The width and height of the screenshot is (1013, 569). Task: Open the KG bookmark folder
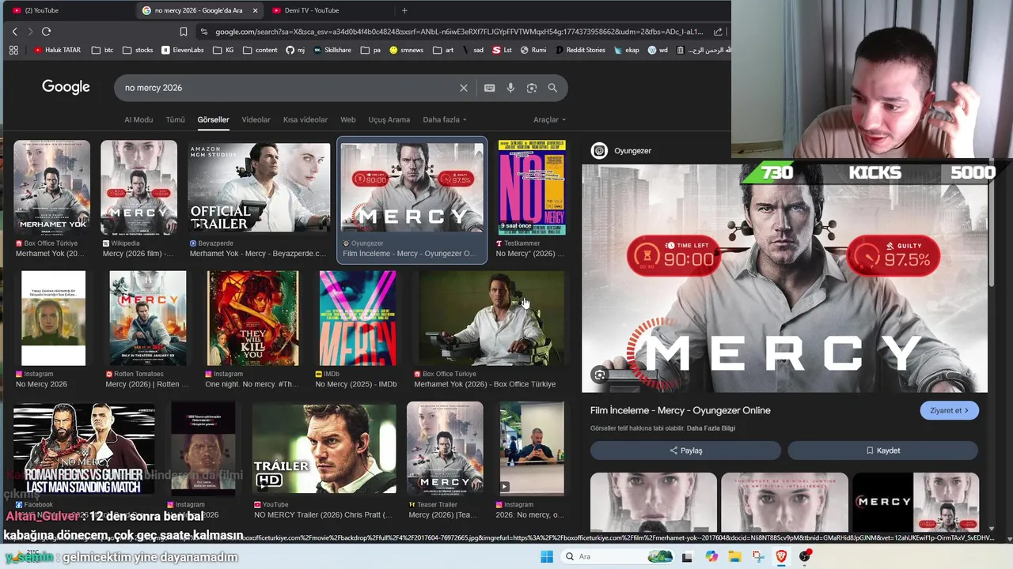(223, 50)
